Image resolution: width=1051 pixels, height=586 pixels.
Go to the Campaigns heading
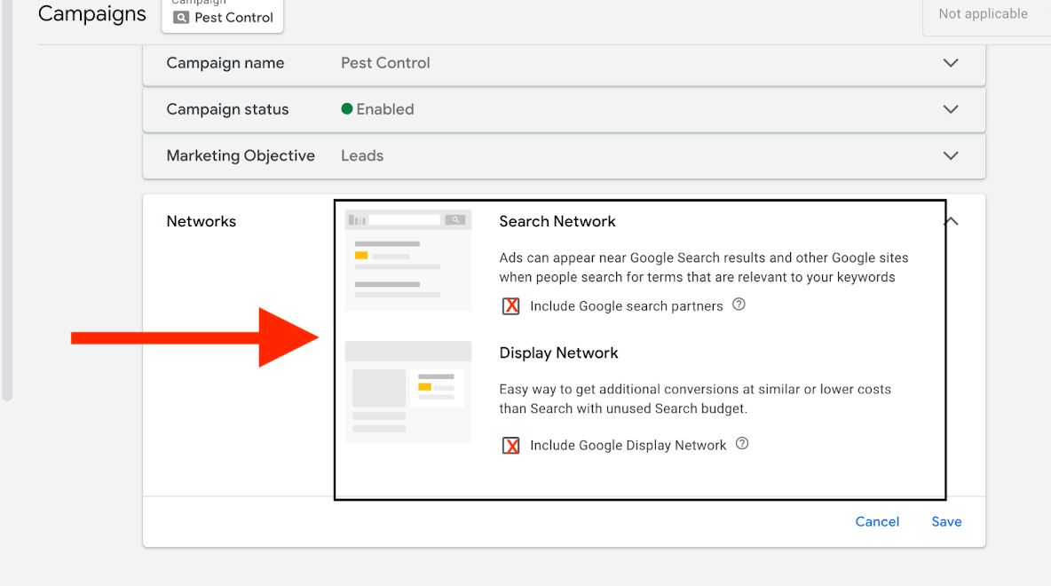[x=92, y=14]
